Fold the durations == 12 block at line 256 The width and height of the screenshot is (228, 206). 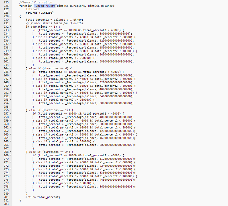11,110
